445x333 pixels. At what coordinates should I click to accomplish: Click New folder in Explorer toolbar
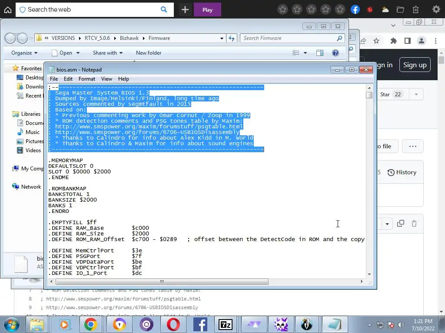(149, 53)
